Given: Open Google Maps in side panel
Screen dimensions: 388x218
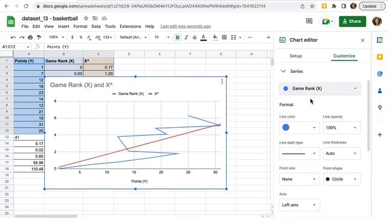Looking at the screenshot, I should (380, 108).
